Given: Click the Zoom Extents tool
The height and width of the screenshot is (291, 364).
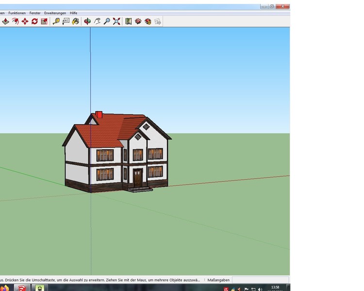Looking at the screenshot, I should click(x=116, y=21).
